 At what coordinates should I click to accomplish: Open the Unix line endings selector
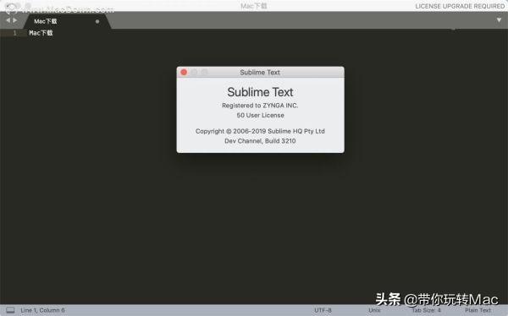pyautogui.click(x=374, y=310)
